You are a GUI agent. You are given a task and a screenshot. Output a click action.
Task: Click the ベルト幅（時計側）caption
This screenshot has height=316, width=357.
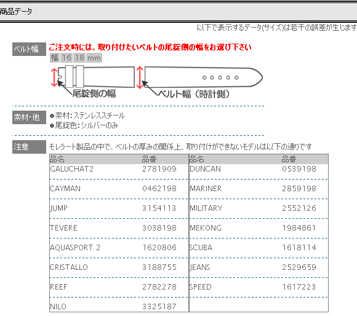pyautogui.click(x=194, y=94)
